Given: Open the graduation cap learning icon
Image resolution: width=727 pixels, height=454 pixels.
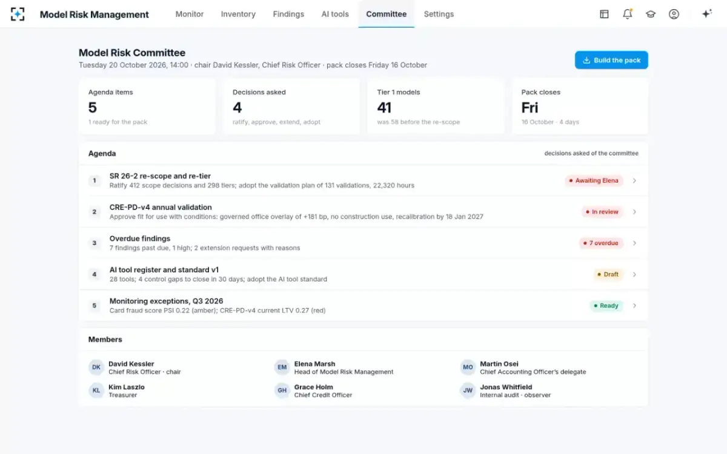Looking at the screenshot, I should 651,14.
